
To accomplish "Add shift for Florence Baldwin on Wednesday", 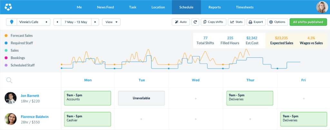I will click(196, 119).
